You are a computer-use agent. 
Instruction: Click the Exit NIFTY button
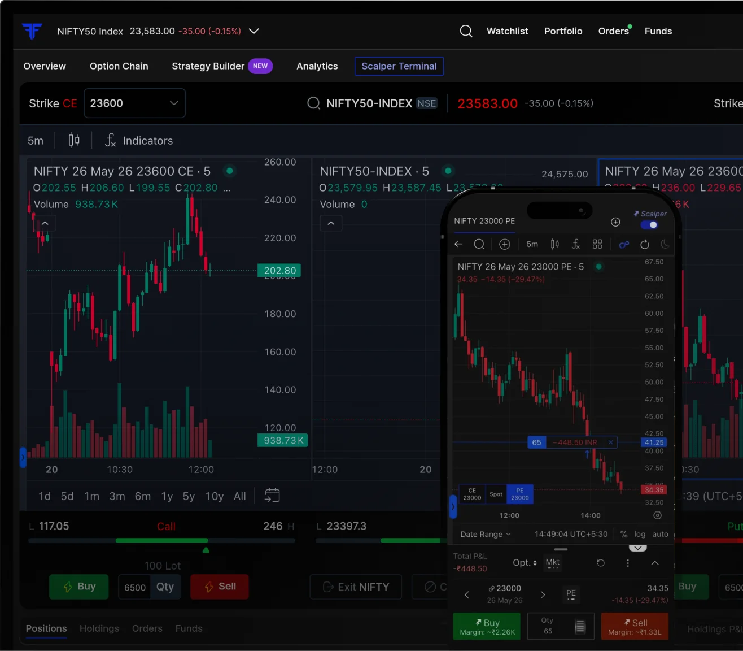pos(356,587)
